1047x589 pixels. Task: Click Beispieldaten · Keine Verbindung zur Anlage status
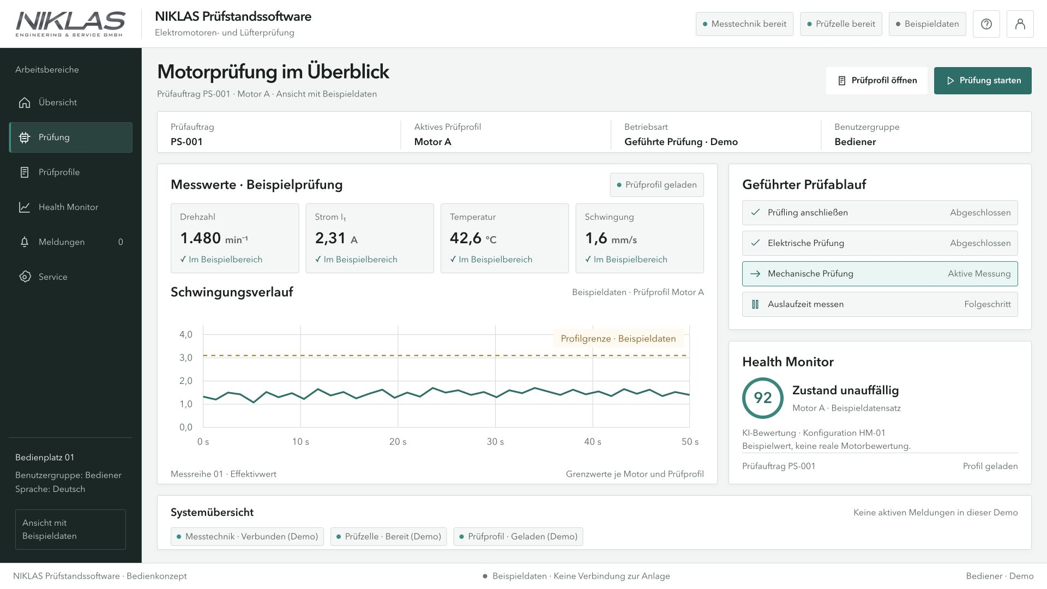pos(576,576)
